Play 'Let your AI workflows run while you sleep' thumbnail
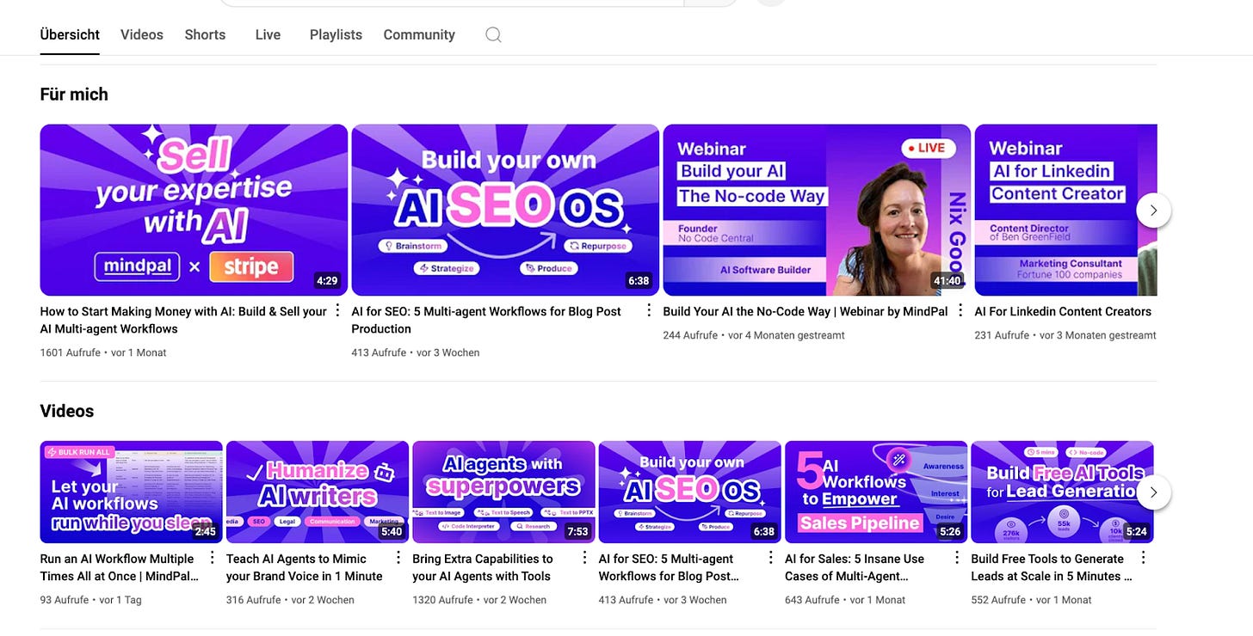The height and width of the screenshot is (636, 1253). (132, 492)
